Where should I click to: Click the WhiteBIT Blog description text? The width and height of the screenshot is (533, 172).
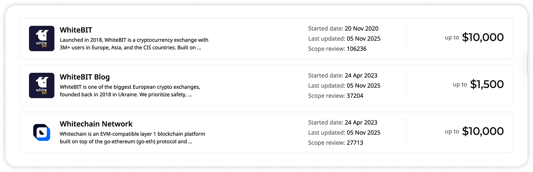pos(130,91)
